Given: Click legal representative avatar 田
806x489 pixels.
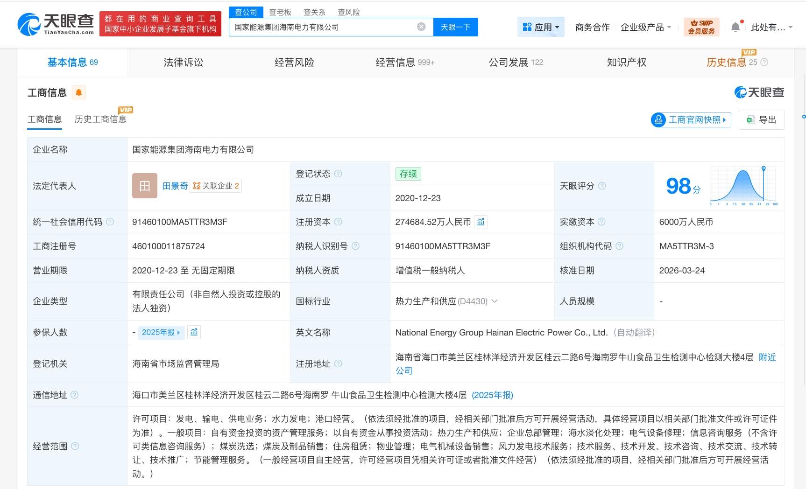Looking at the screenshot, I should (144, 185).
